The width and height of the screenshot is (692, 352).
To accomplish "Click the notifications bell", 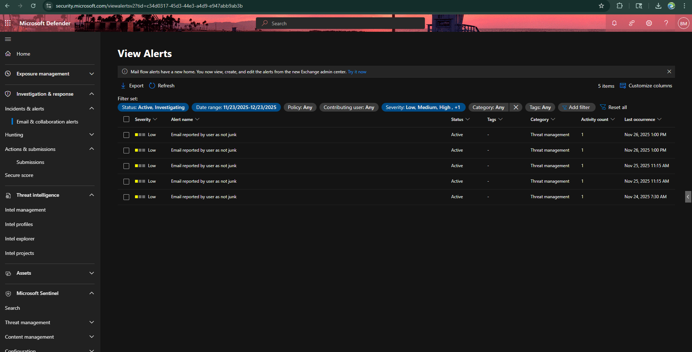I will pos(614,23).
